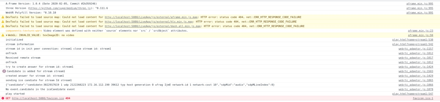Open source link webrtc_adaptor.js:1429

coord(416,76)
